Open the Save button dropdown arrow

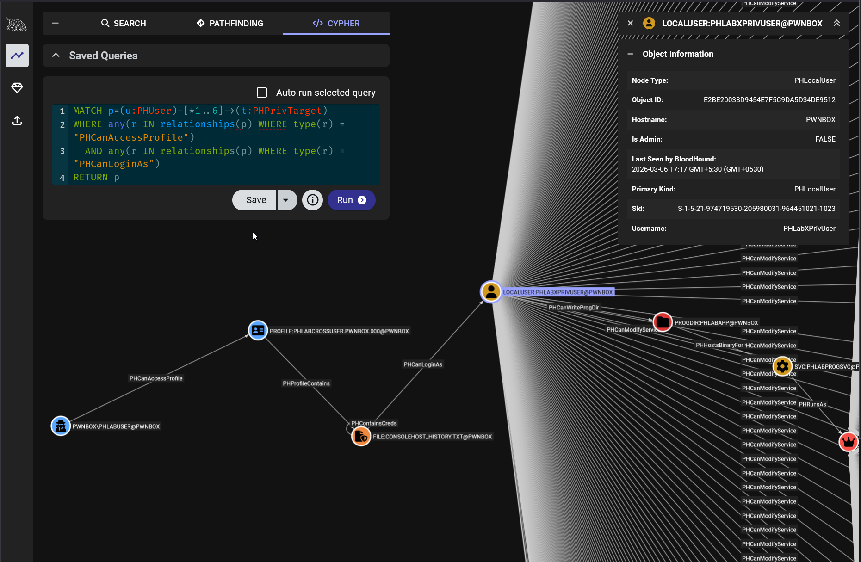tap(286, 200)
